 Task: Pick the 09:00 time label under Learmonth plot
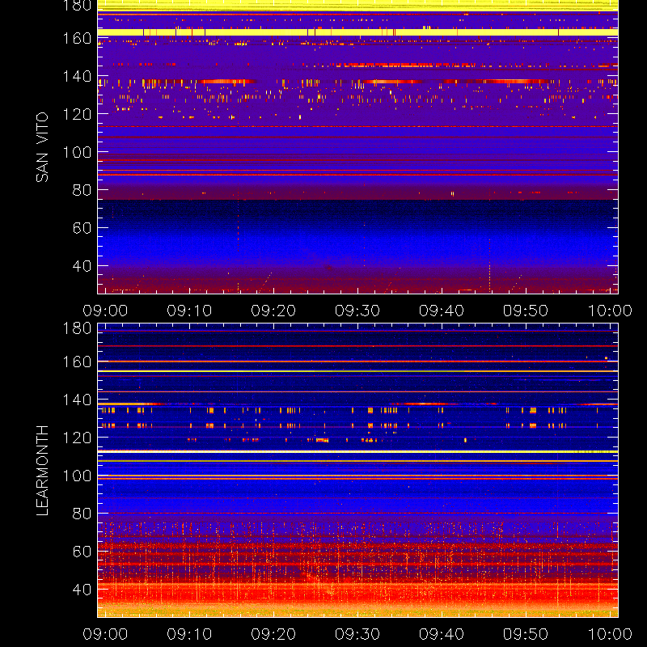pyautogui.click(x=105, y=634)
